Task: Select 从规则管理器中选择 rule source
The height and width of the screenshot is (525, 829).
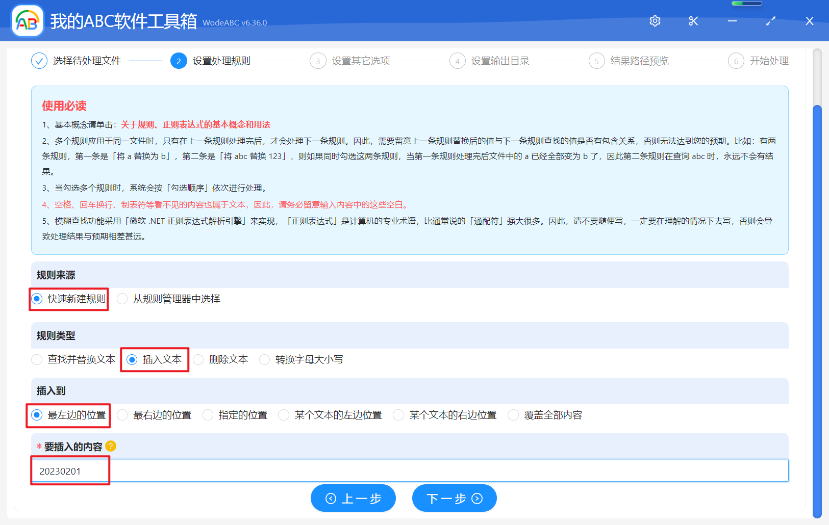Action: pyautogui.click(x=122, y=299)
